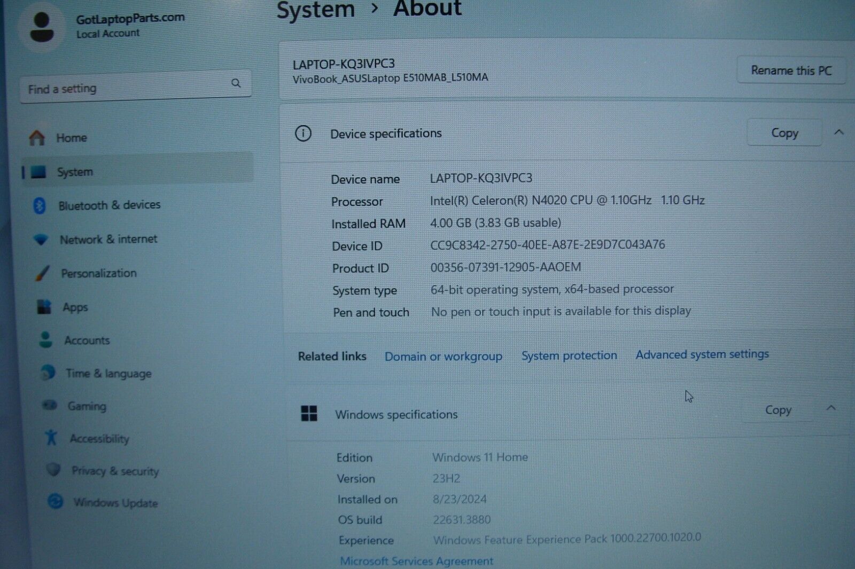The image size is (855, 569).
Task: Open Advanced system settings link
Action: [x=702, y=354]
